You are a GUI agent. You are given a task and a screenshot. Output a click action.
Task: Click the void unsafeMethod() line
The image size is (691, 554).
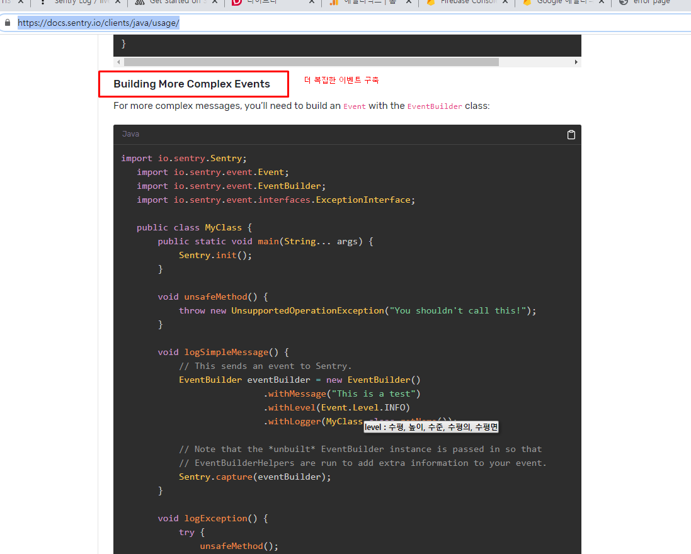coord(213,297)
